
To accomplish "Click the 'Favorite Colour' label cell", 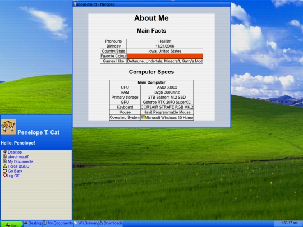I will 113,56.
